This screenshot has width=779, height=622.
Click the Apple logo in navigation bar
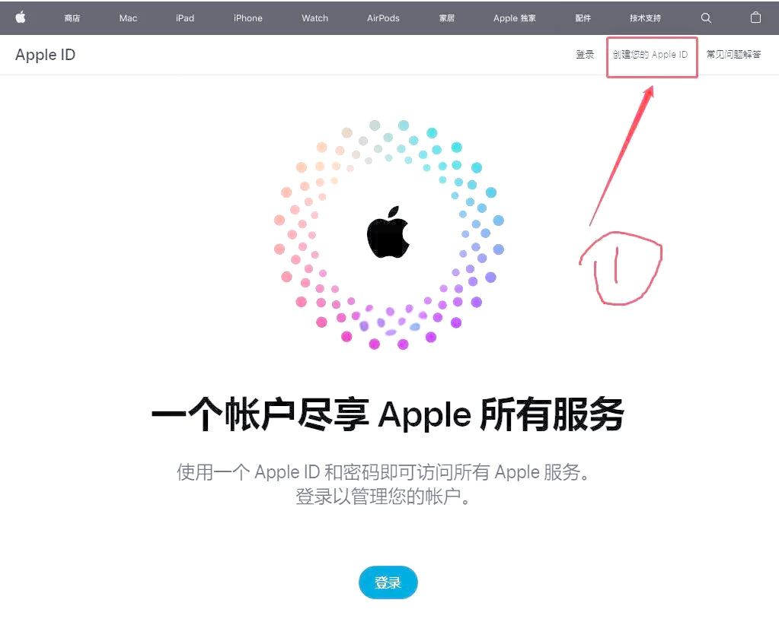(21, 17)
